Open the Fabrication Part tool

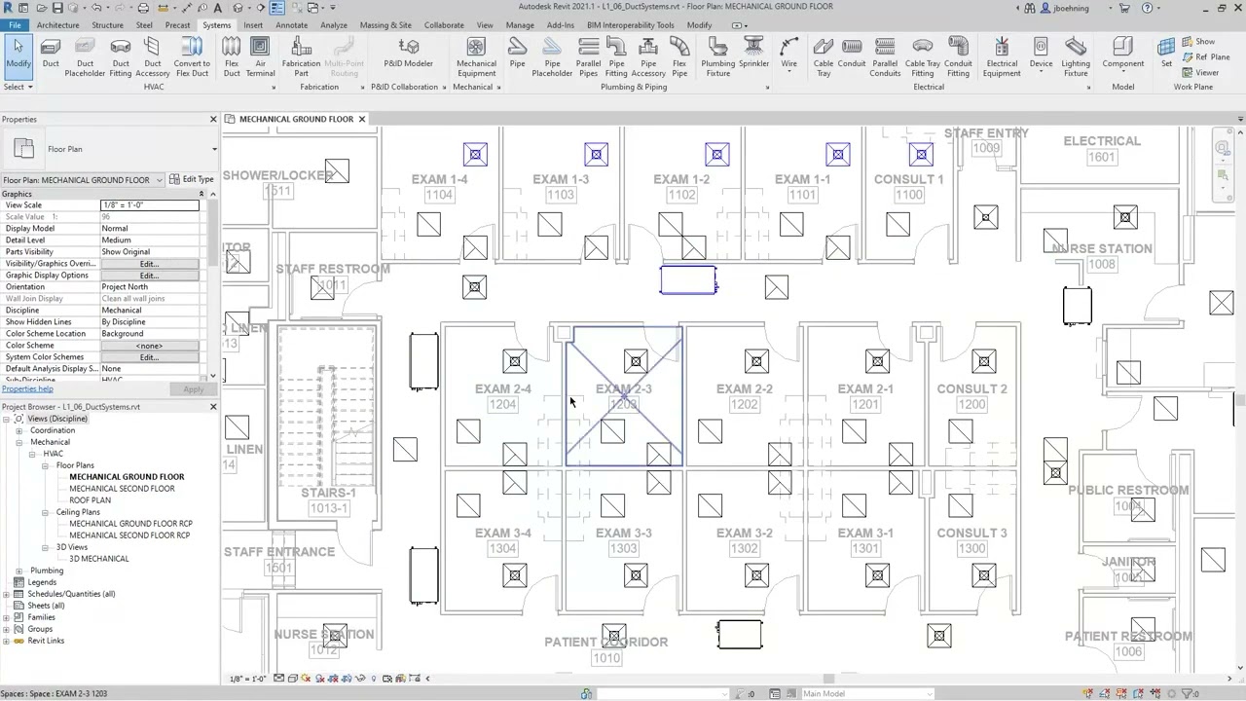pos(301,55)
